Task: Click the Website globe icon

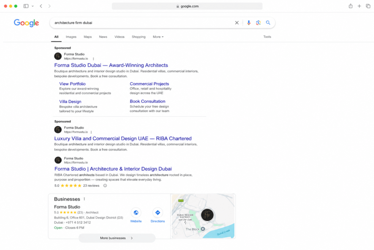Action: [x=136, y=213]
